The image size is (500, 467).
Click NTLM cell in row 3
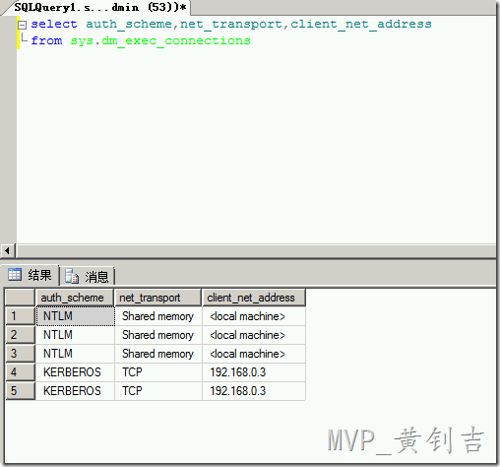[x=75, y=354]
